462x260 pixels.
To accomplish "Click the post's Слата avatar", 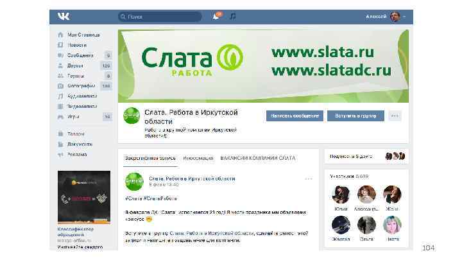I will coord(134,181).
